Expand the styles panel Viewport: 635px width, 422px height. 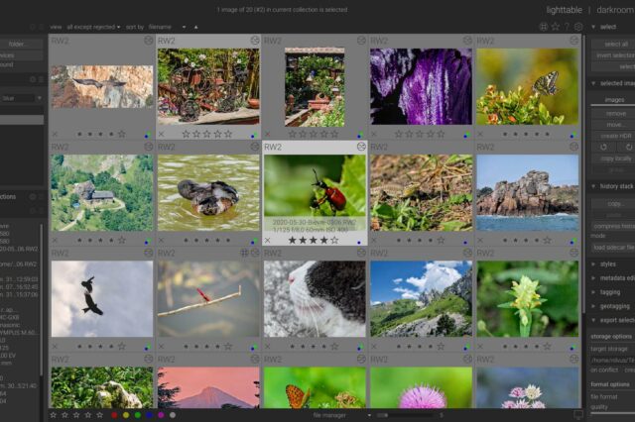607,264
